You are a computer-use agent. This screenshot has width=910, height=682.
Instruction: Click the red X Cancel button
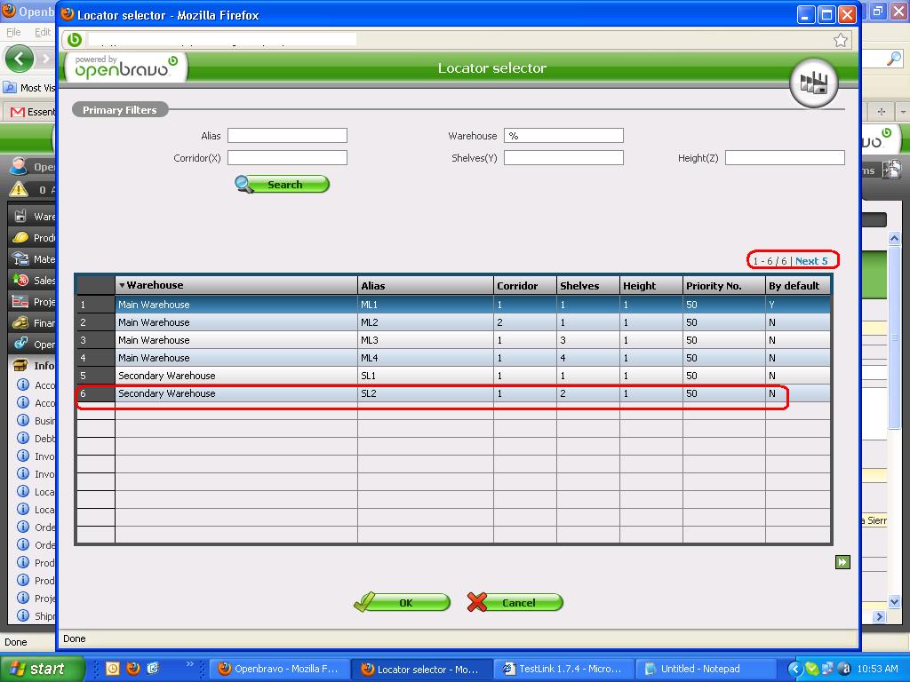[x=515, y=603]
